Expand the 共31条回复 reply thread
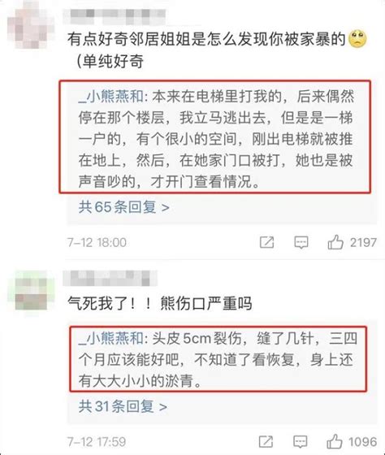This screenshot has height=455, width=385. tap(123, 406)
